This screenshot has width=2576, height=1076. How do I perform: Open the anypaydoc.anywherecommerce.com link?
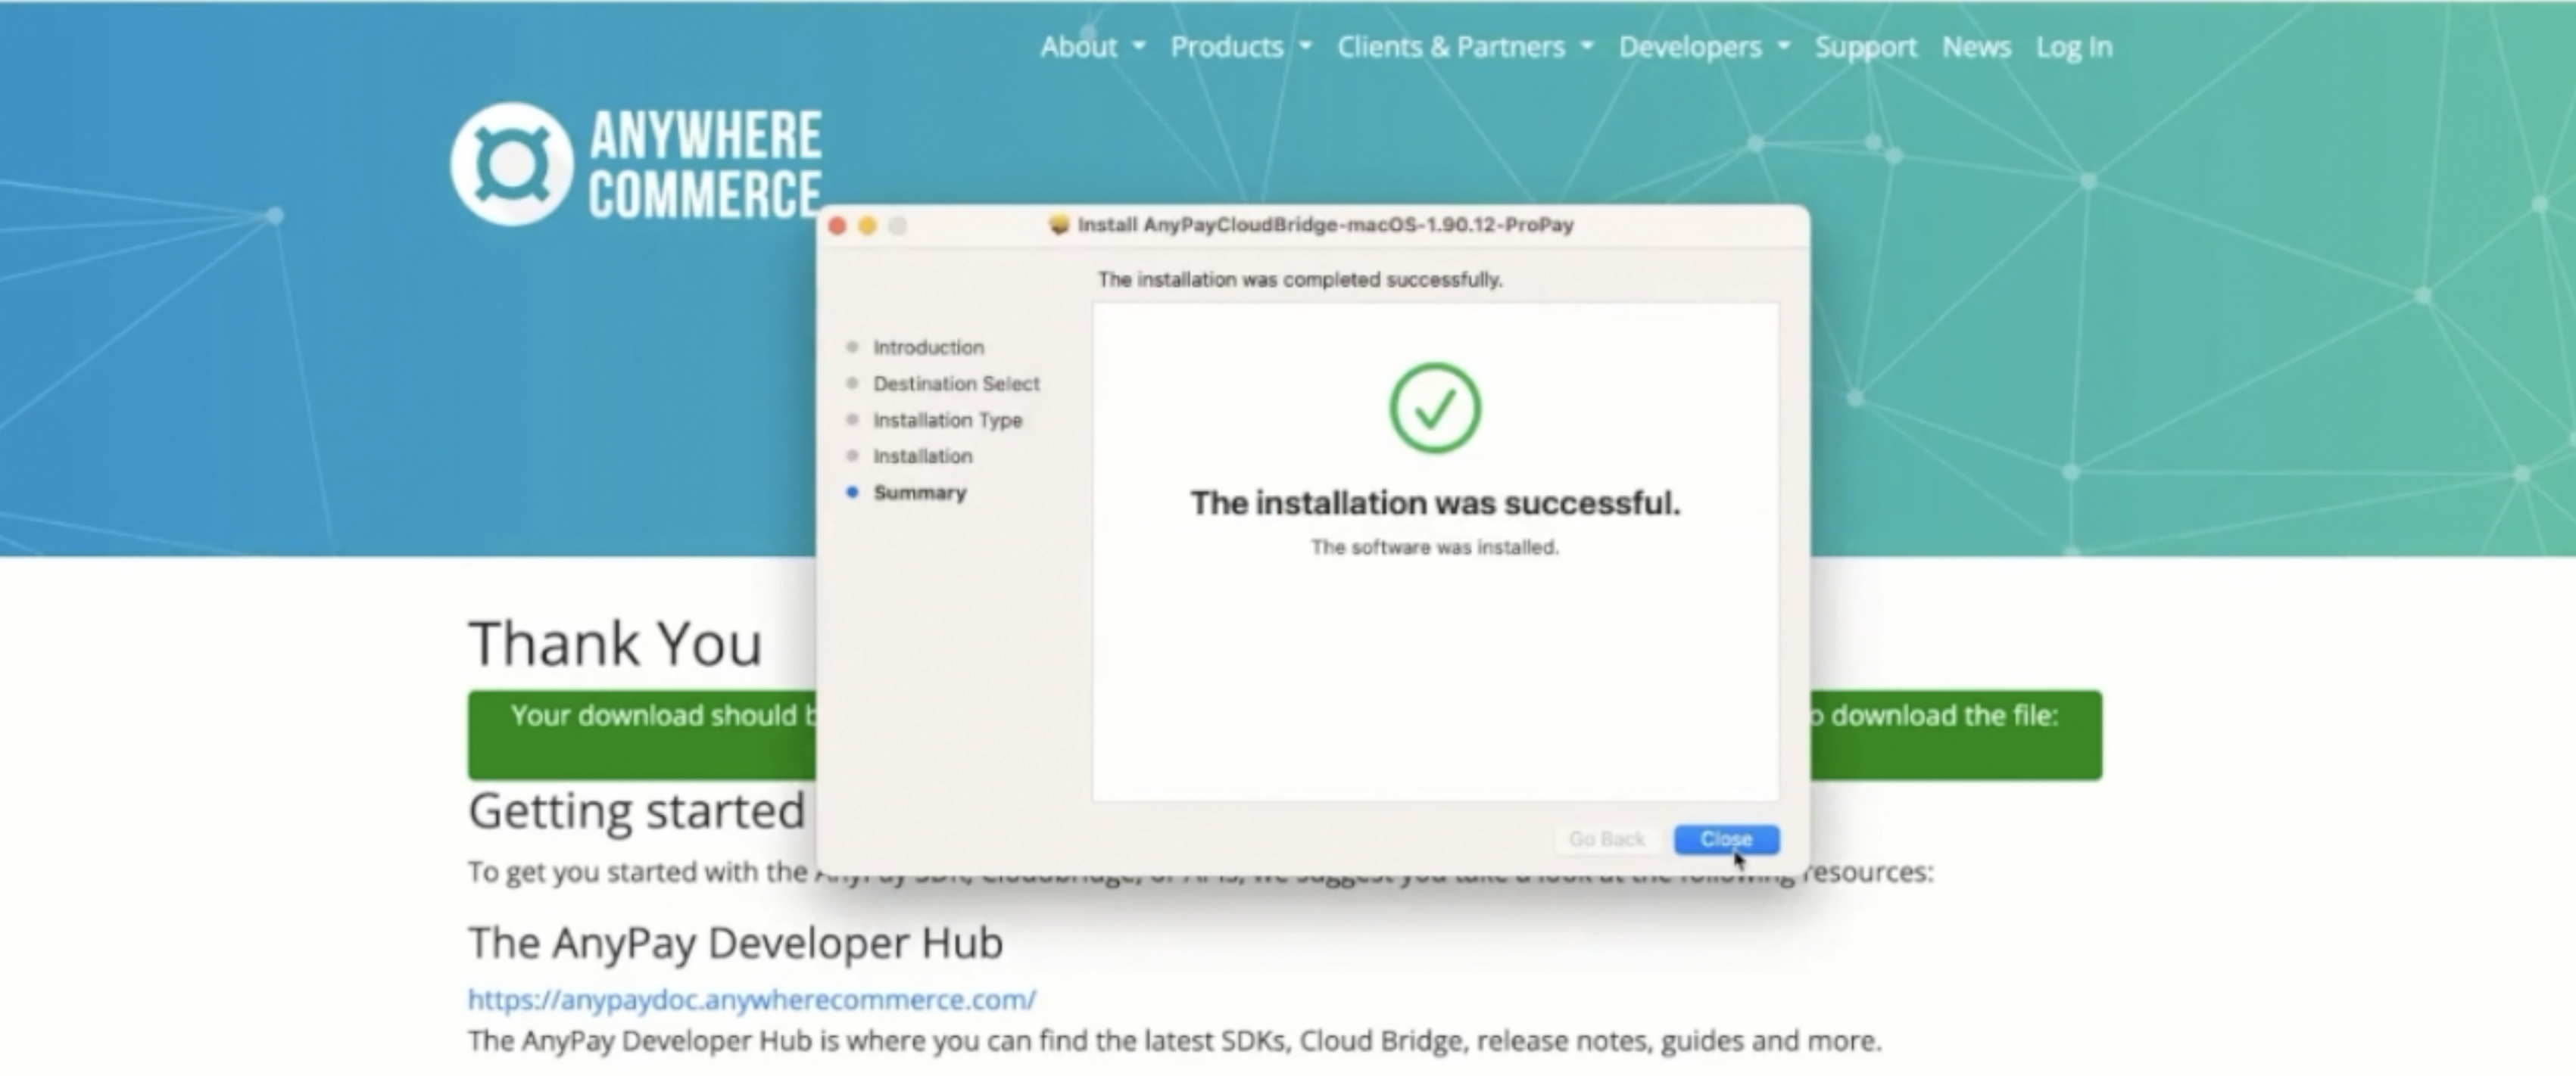752,999
